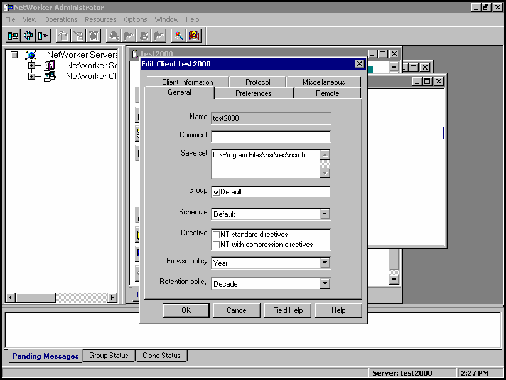
Task: Open the Resources menu
Action: [100, 19]
